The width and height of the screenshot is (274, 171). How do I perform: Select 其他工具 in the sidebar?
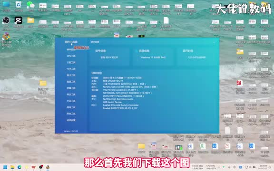[x=71, y=114]
